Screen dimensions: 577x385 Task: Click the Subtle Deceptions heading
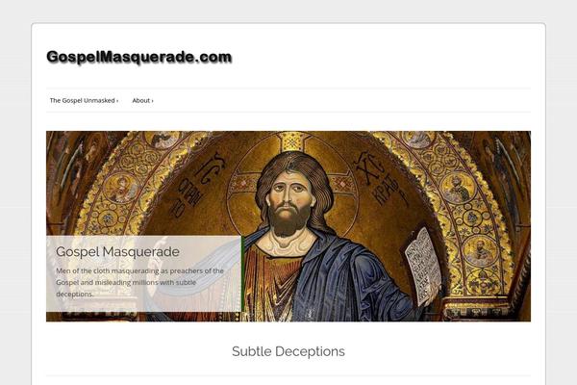pyautogui.click(x=288, y=351)
